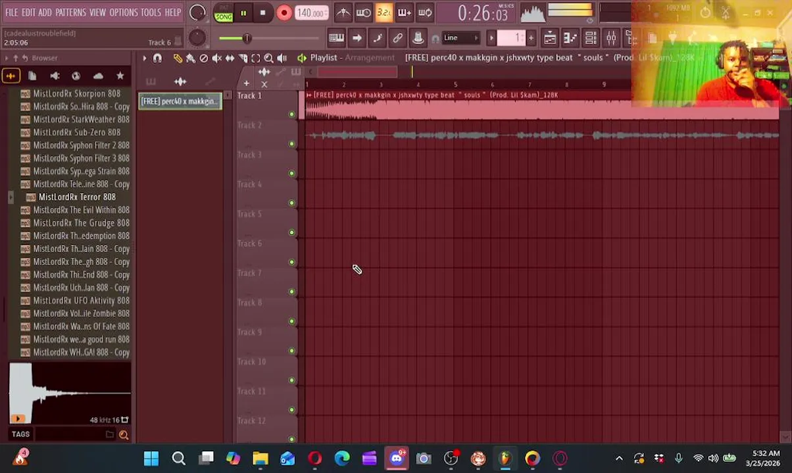Click the browser go back arrow
The height and width of the screenshot is (473, 792).
coord(25,58)
